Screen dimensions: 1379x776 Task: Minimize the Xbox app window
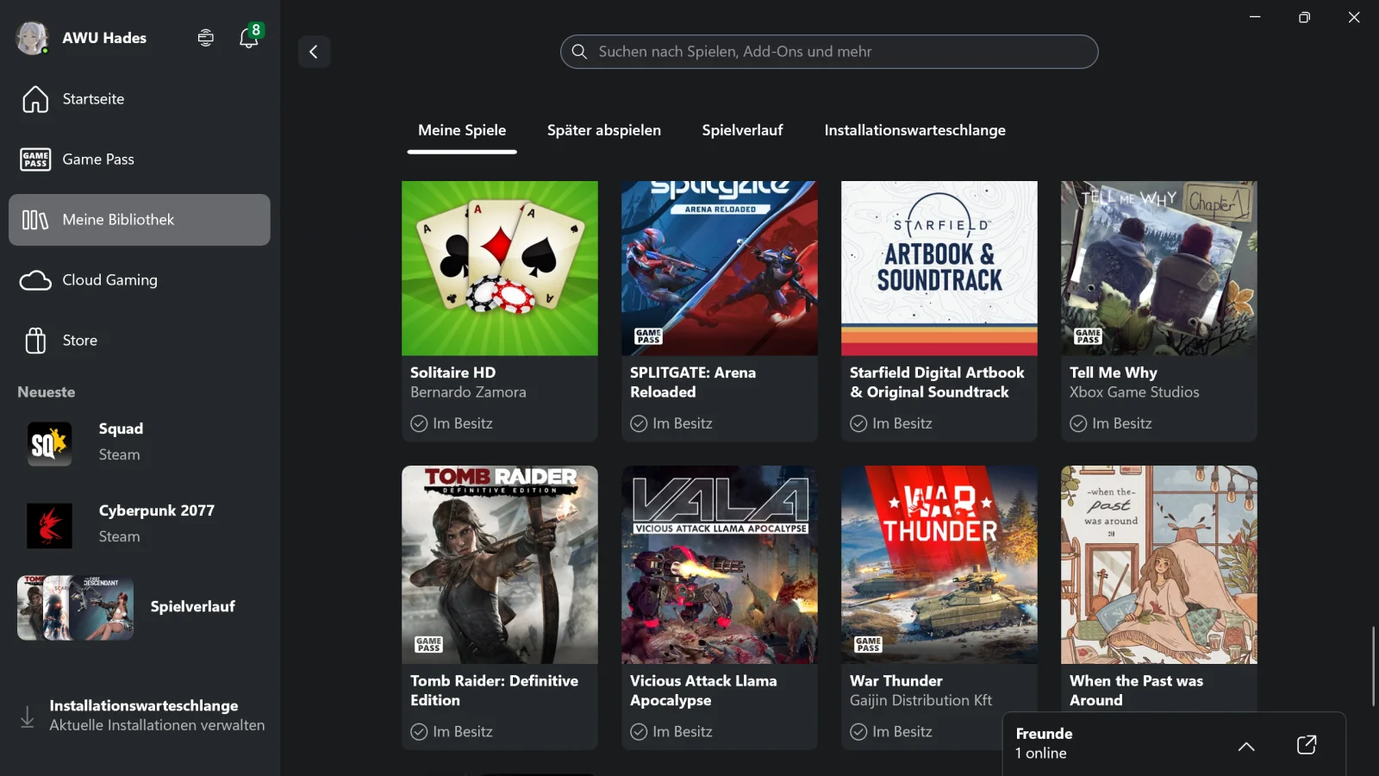pyautogui.click(x=1255, y=17)
